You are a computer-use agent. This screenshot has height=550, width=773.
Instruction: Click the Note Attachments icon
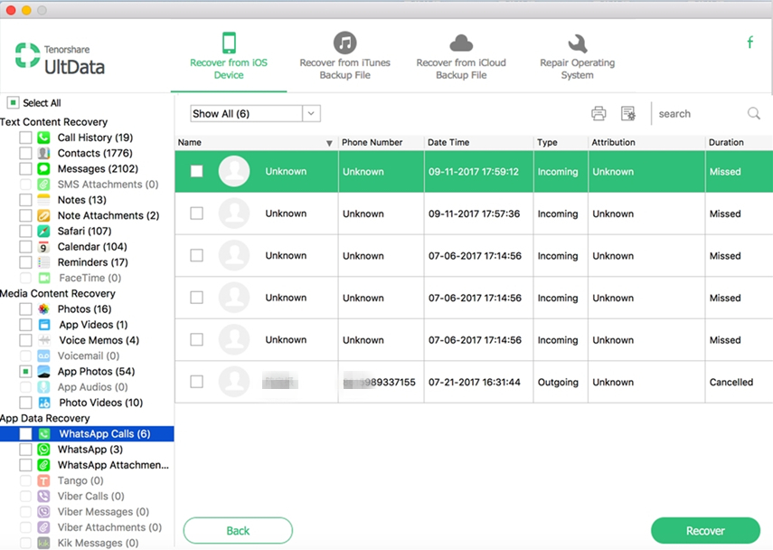point(44,215)
